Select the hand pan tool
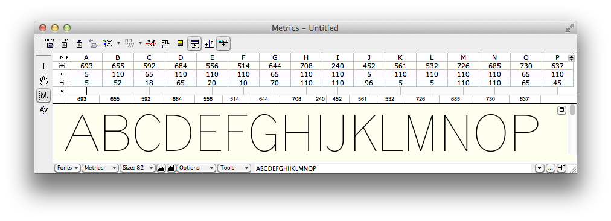The width and height of the screenshot is (611, 221). click(43, 81)
